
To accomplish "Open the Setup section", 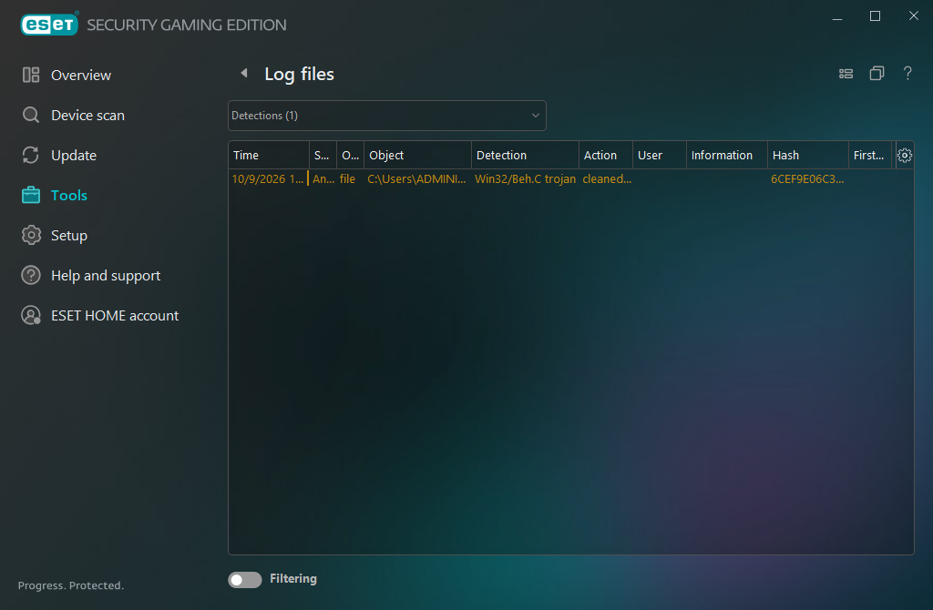I will [69, 236].
